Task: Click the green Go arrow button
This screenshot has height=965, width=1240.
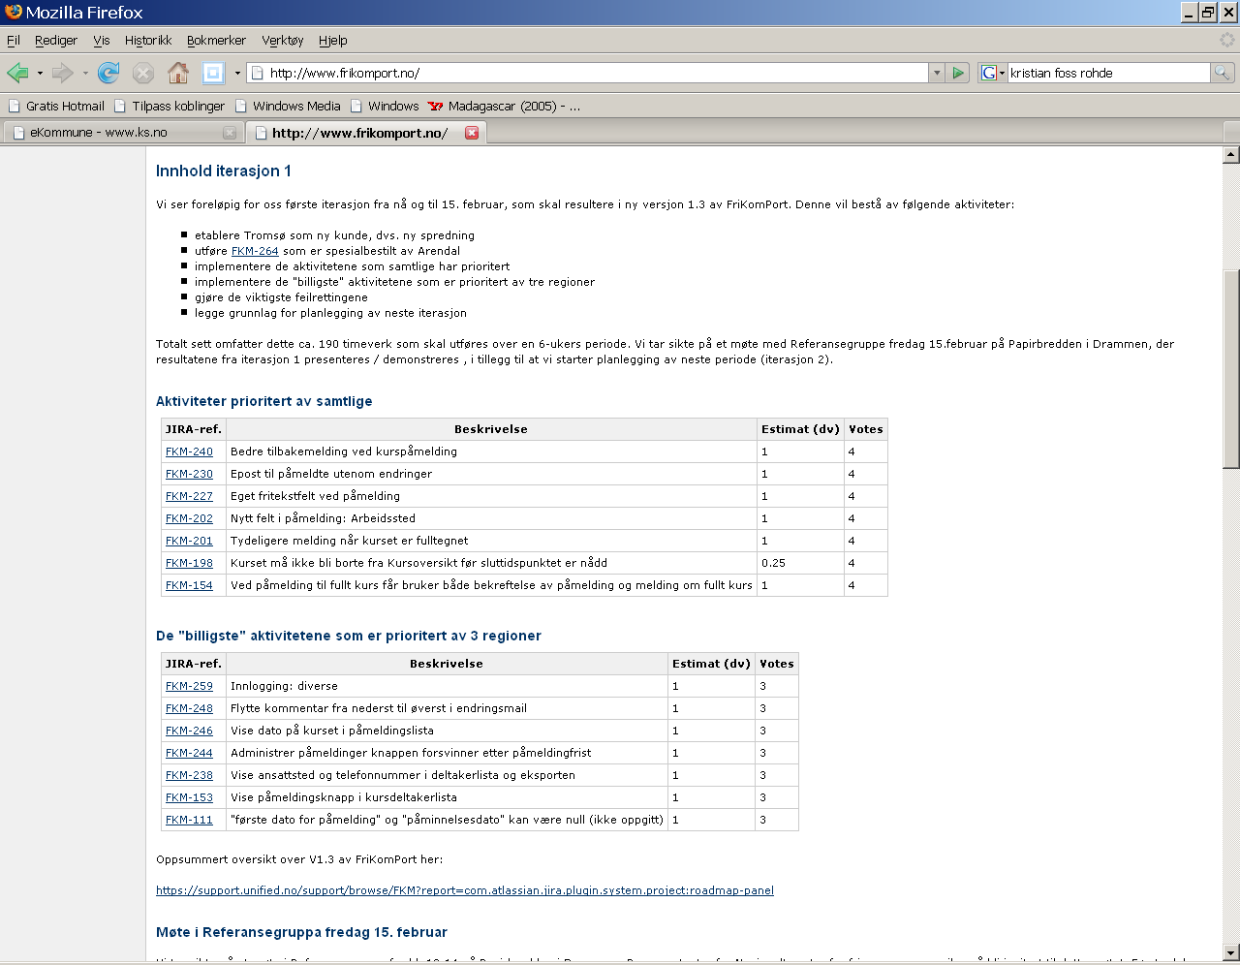Action: (x=958, y=73)
